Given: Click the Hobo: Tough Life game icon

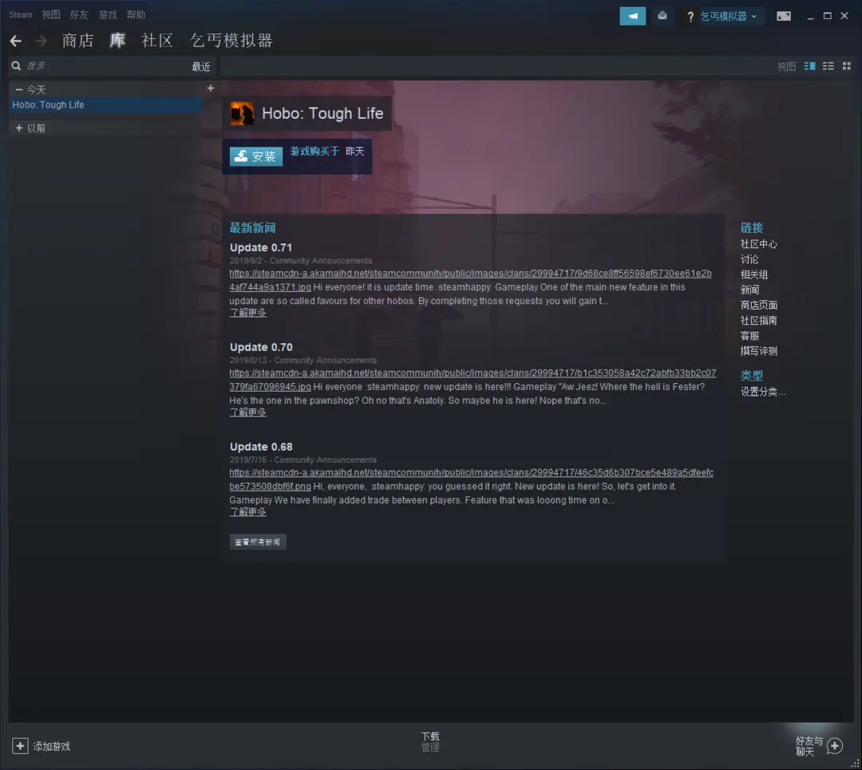Looking at the screenshot, I should click(x=242, y=113).
